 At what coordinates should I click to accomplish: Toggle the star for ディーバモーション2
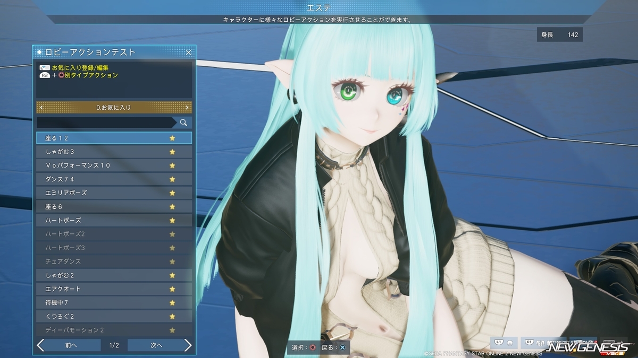click(x=172, y=330)
